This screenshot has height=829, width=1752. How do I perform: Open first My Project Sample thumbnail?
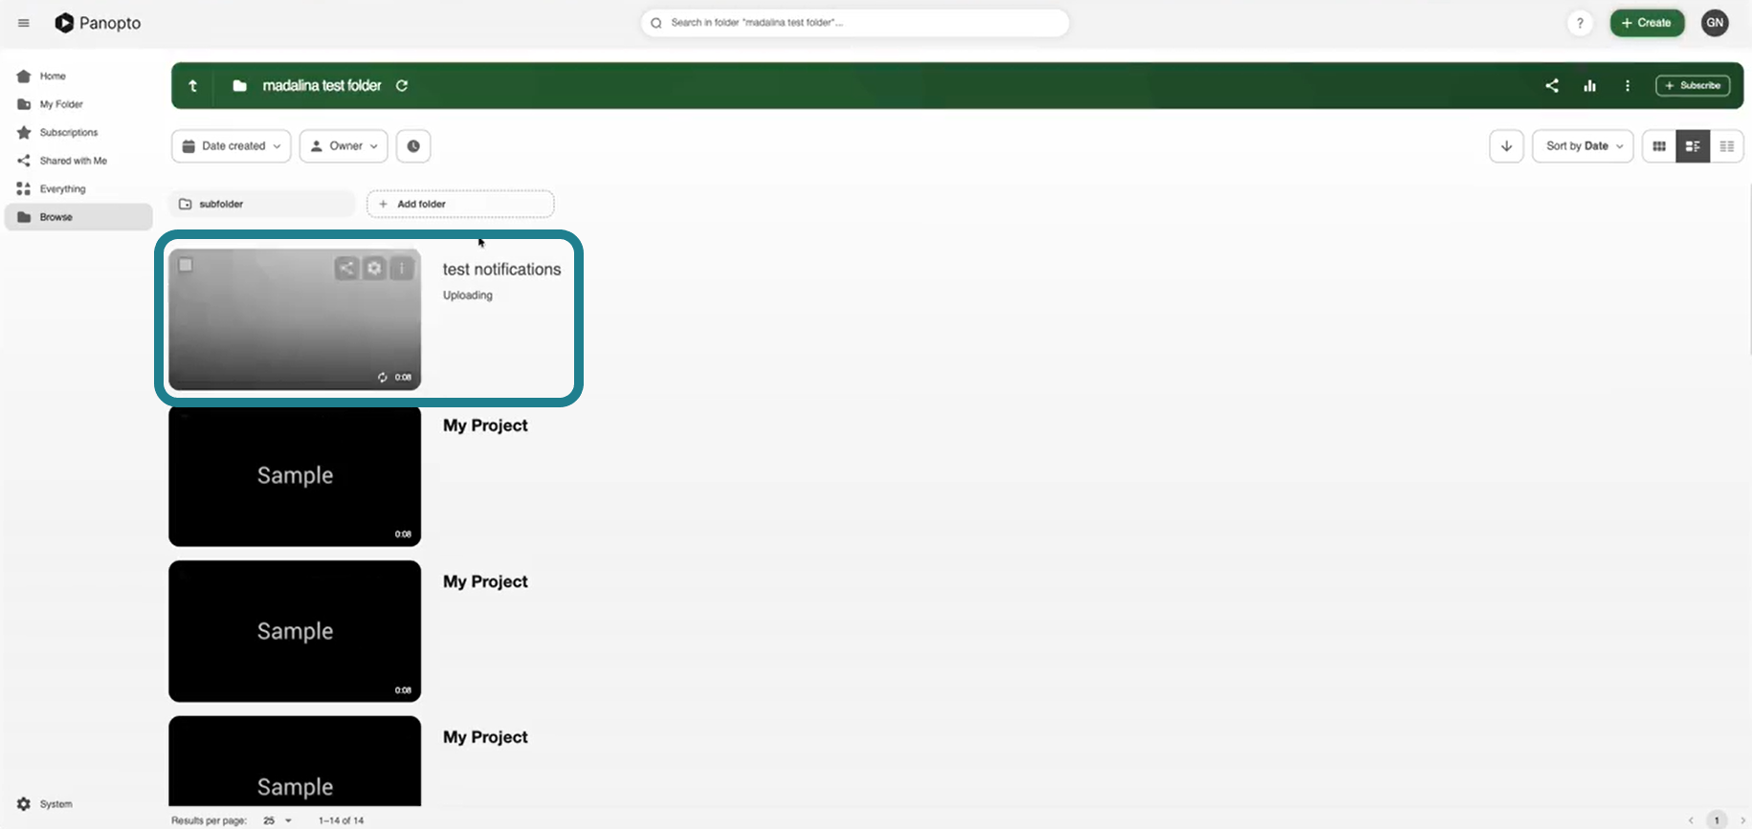coord(295,476)
